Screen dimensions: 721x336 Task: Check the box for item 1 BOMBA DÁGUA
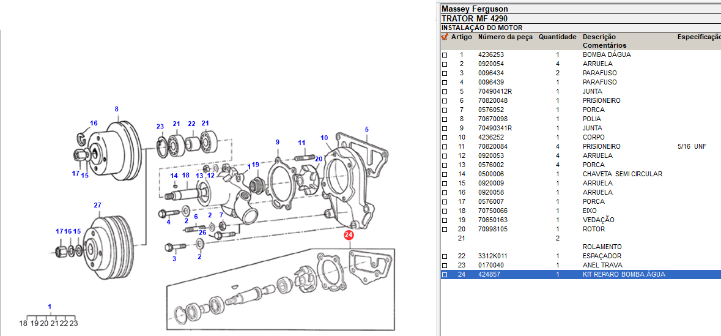(x=445, y=55)
